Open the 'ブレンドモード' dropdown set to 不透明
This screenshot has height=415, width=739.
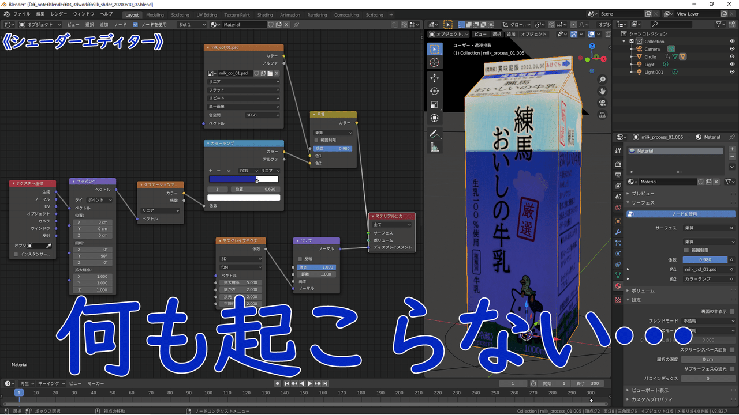tap(708, 320)
